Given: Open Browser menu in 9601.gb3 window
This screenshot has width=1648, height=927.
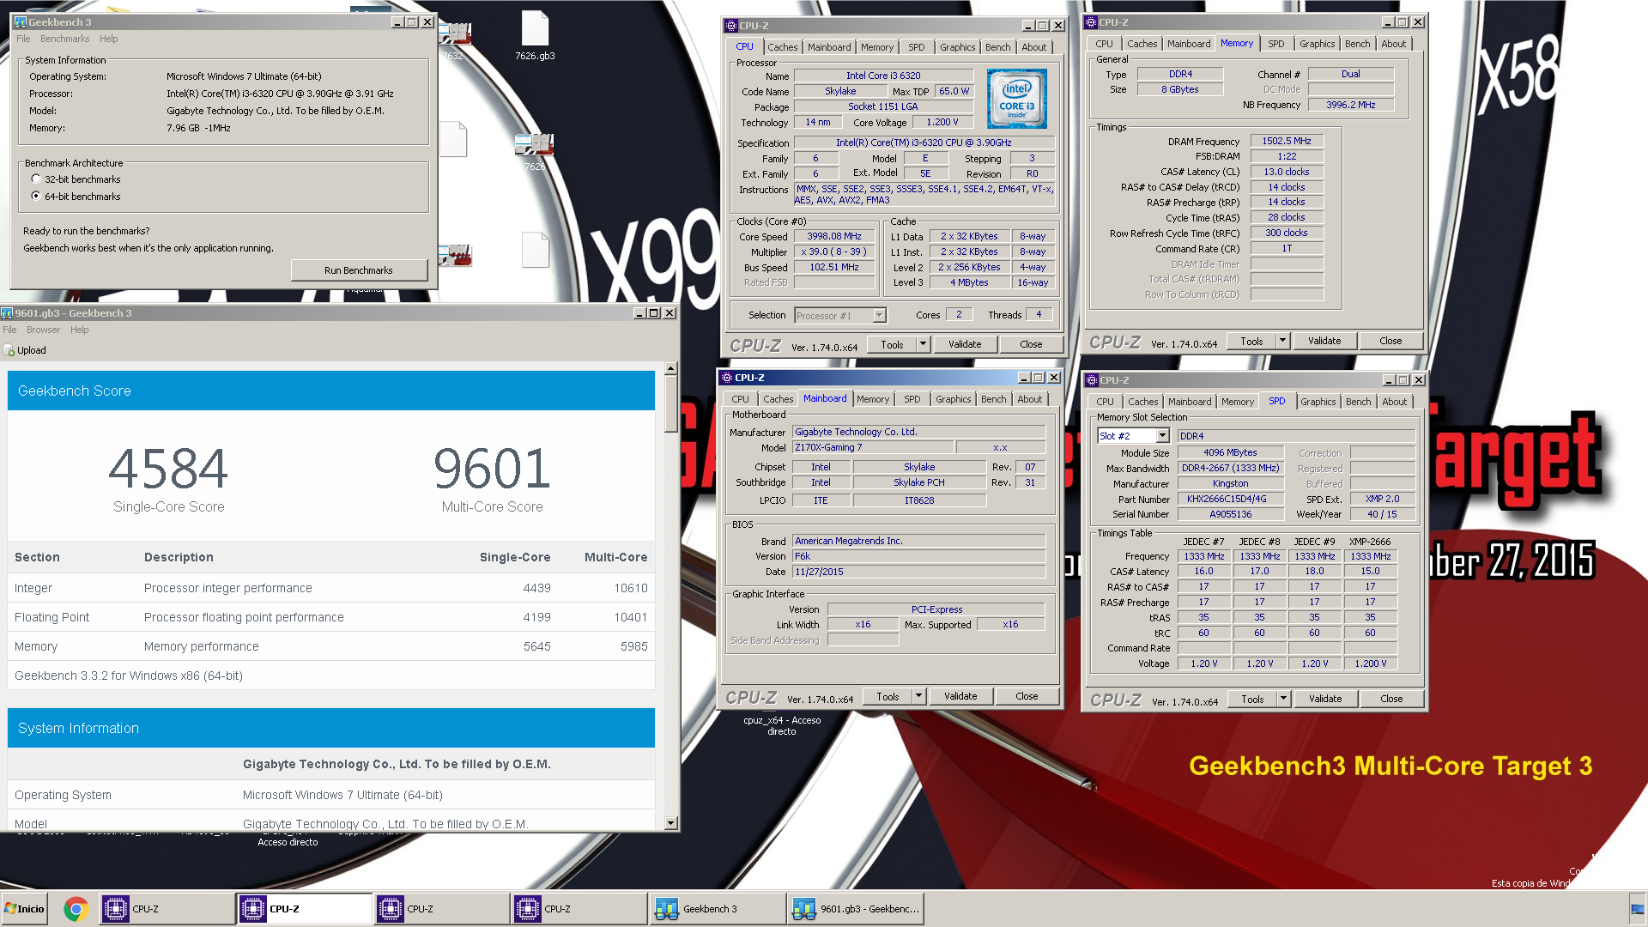Looking at the screenshot, I should click(x=43, y=330).
